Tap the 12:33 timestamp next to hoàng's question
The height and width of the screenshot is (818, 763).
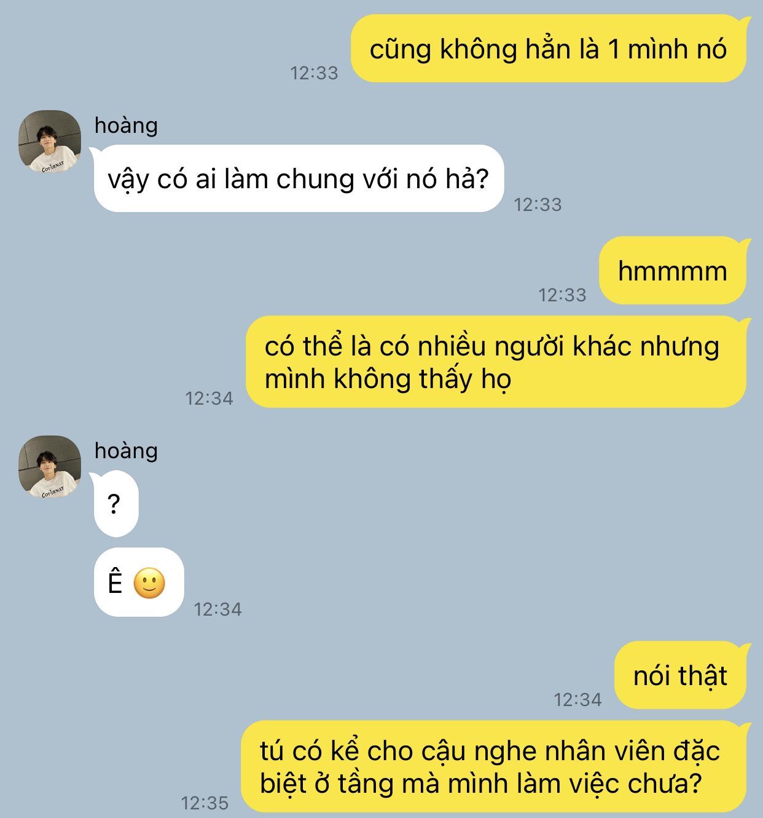click(x=538, y=204)
